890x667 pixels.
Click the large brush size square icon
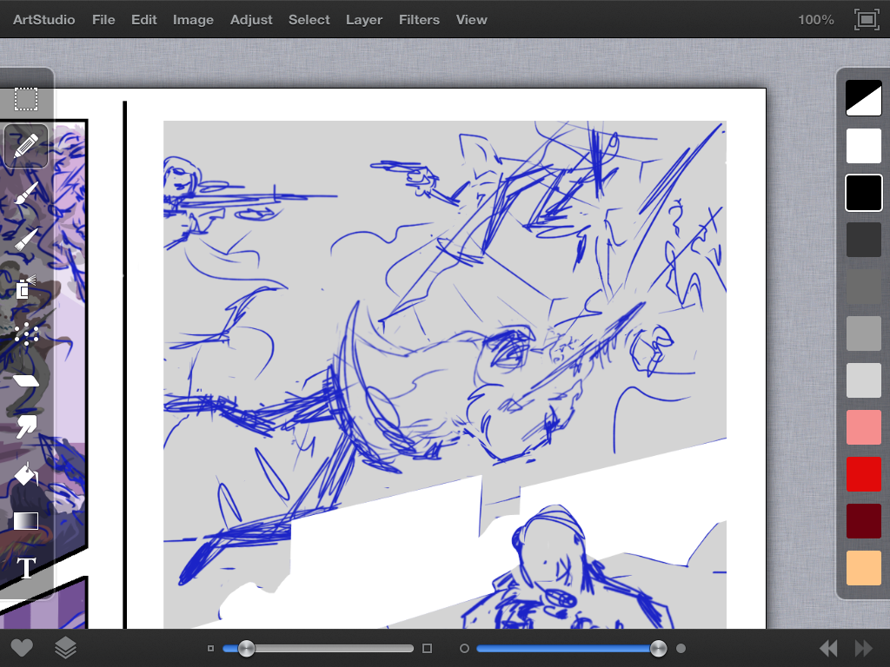click(x=428, y=648)
